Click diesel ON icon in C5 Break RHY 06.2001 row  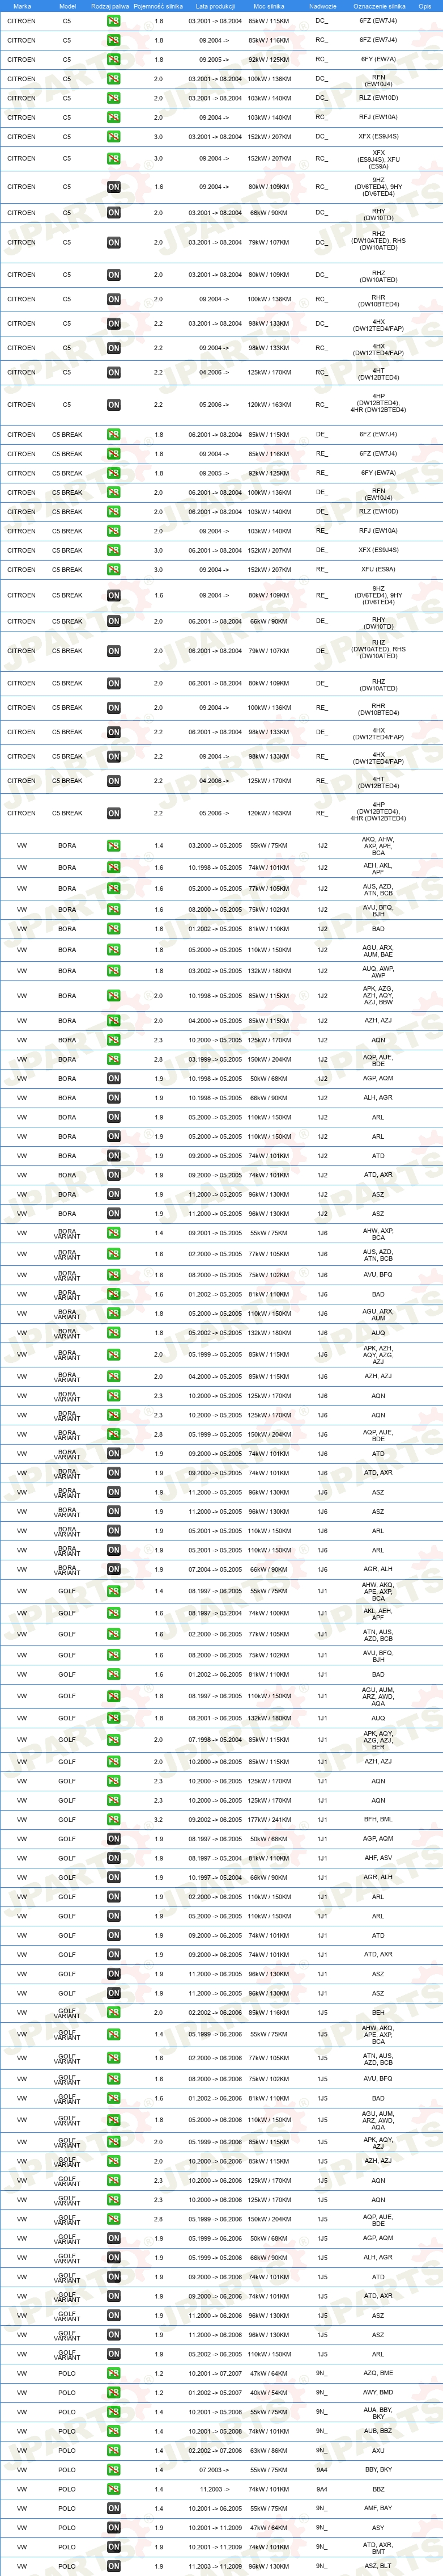[114, 622]
